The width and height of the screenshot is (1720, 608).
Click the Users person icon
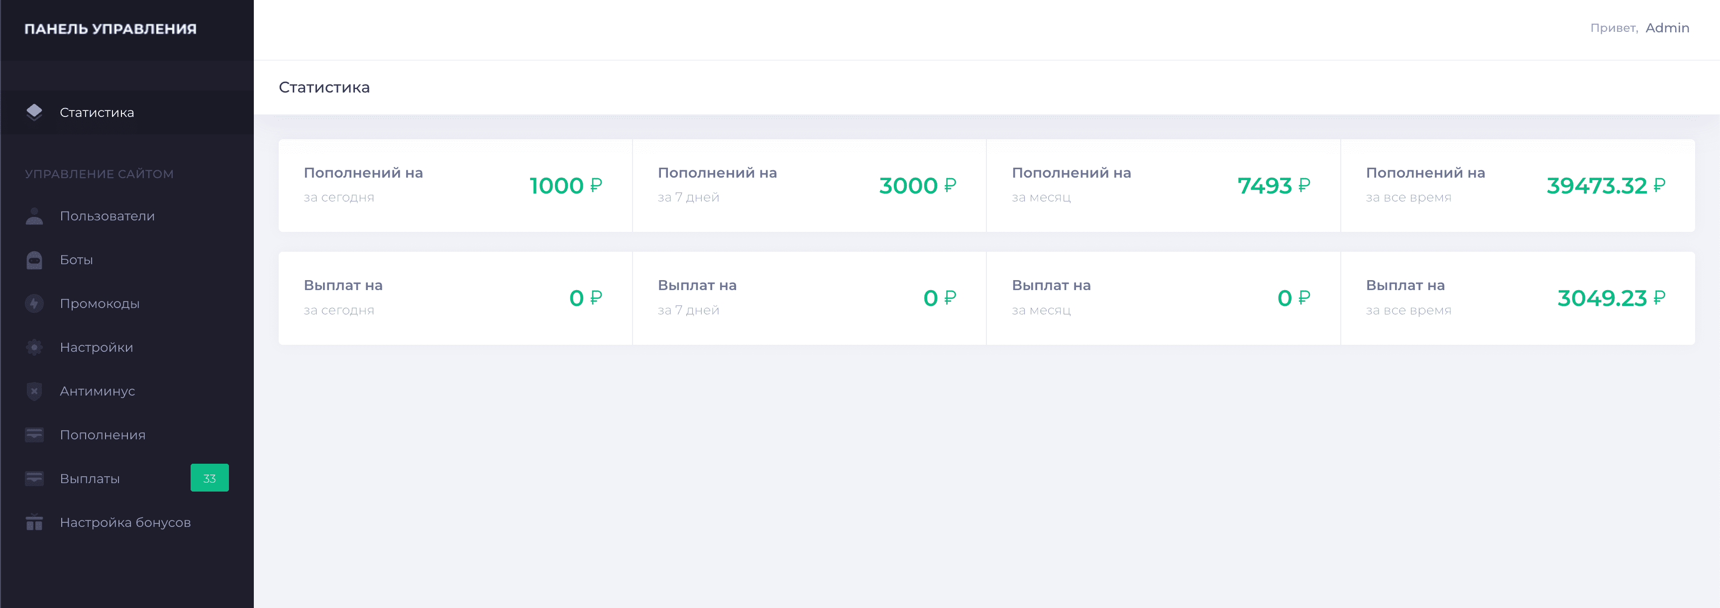tap(34, 216)
